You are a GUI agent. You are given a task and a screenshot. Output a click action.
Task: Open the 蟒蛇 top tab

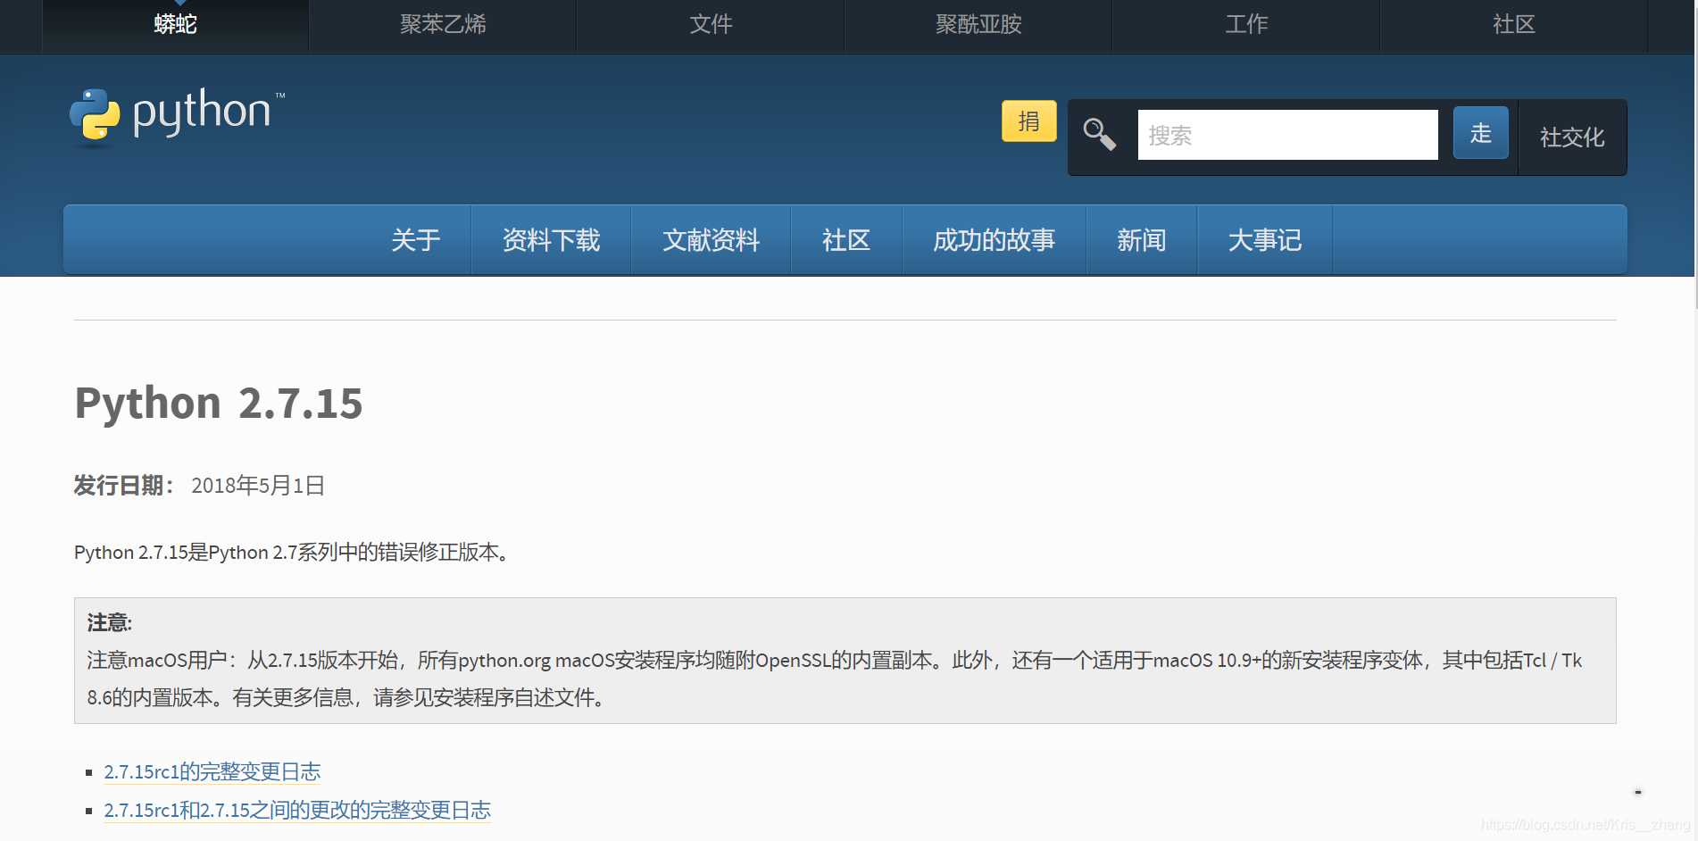(x=175, y=25)
